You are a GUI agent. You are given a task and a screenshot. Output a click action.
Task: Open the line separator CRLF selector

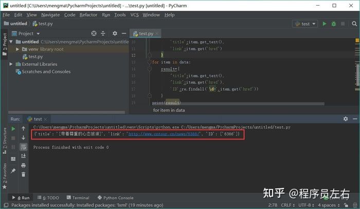click(x=288, y=205)
